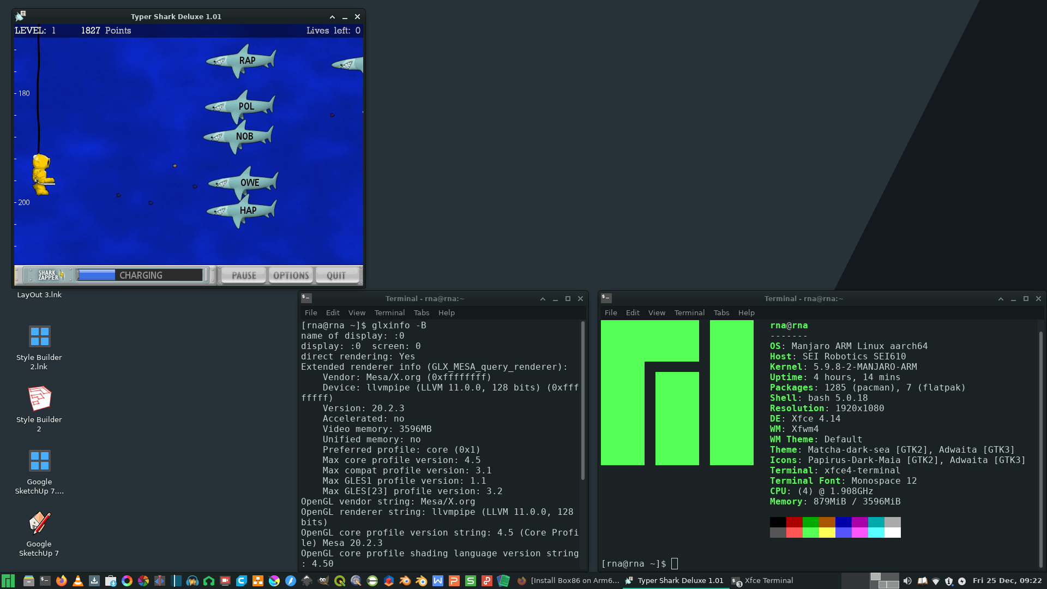The width and height of the screenshot is (1047, 589).
Task: Open Audacity from the taskbar
Action: tap(192, 581)
